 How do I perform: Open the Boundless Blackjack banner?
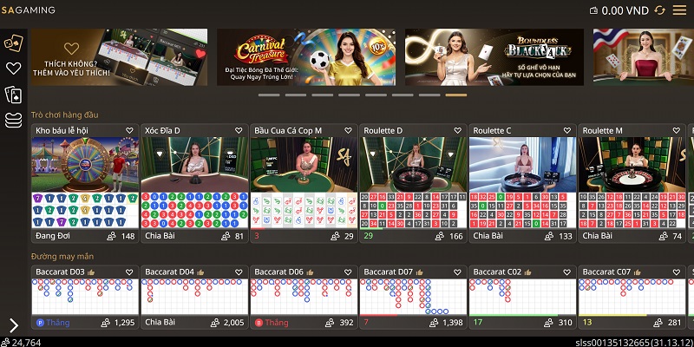494,57
